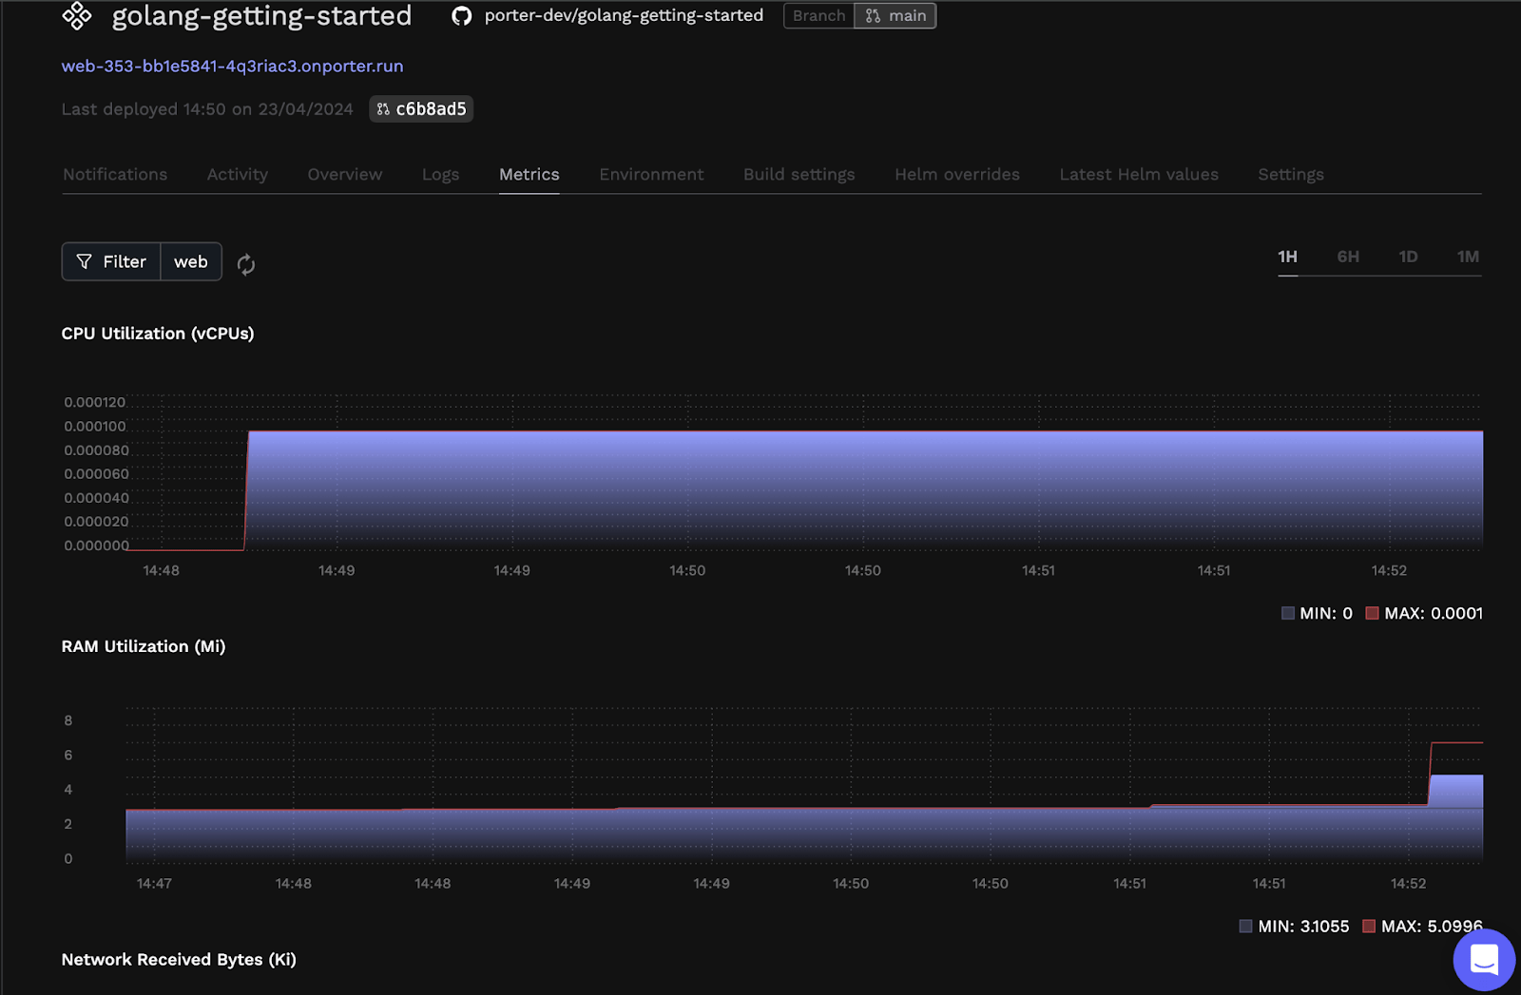This screenshot has width=1521, height=995.
Task: Open porter-dev/golang-getting-started repository link
Action: click(x=624, y=16)
